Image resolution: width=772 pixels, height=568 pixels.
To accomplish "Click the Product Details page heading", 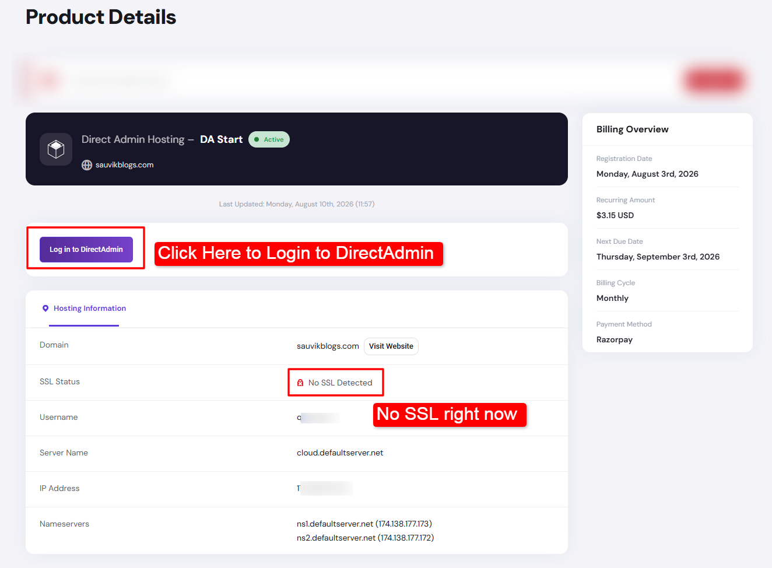I will [x=101, y=17].
